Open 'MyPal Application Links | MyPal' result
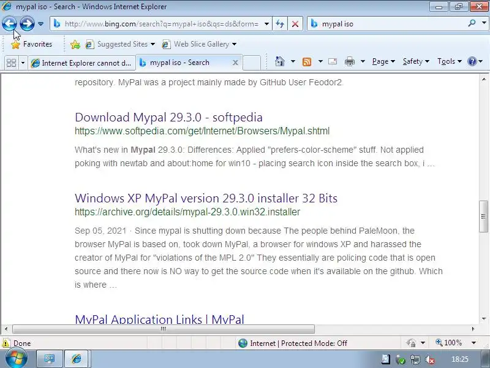The image size is (490, 368). tap(159, 319)
